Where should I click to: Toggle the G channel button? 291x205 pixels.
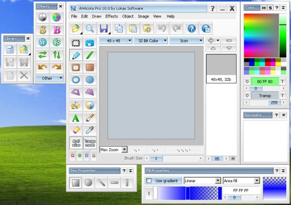[80, 156]
